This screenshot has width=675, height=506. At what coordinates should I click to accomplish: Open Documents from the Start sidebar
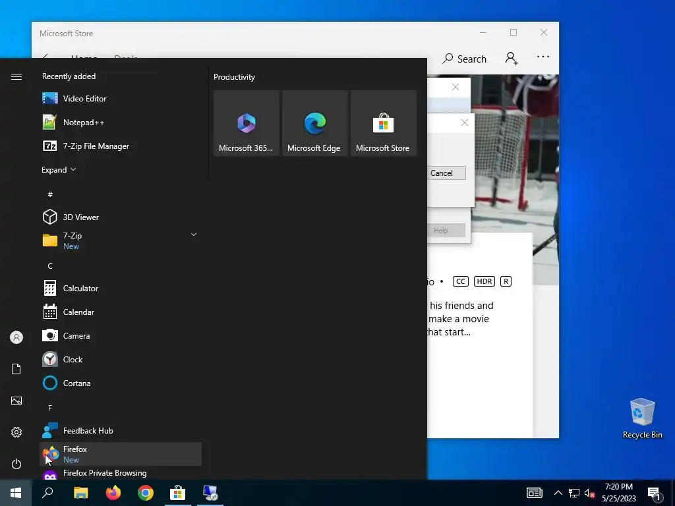(16, 369)
